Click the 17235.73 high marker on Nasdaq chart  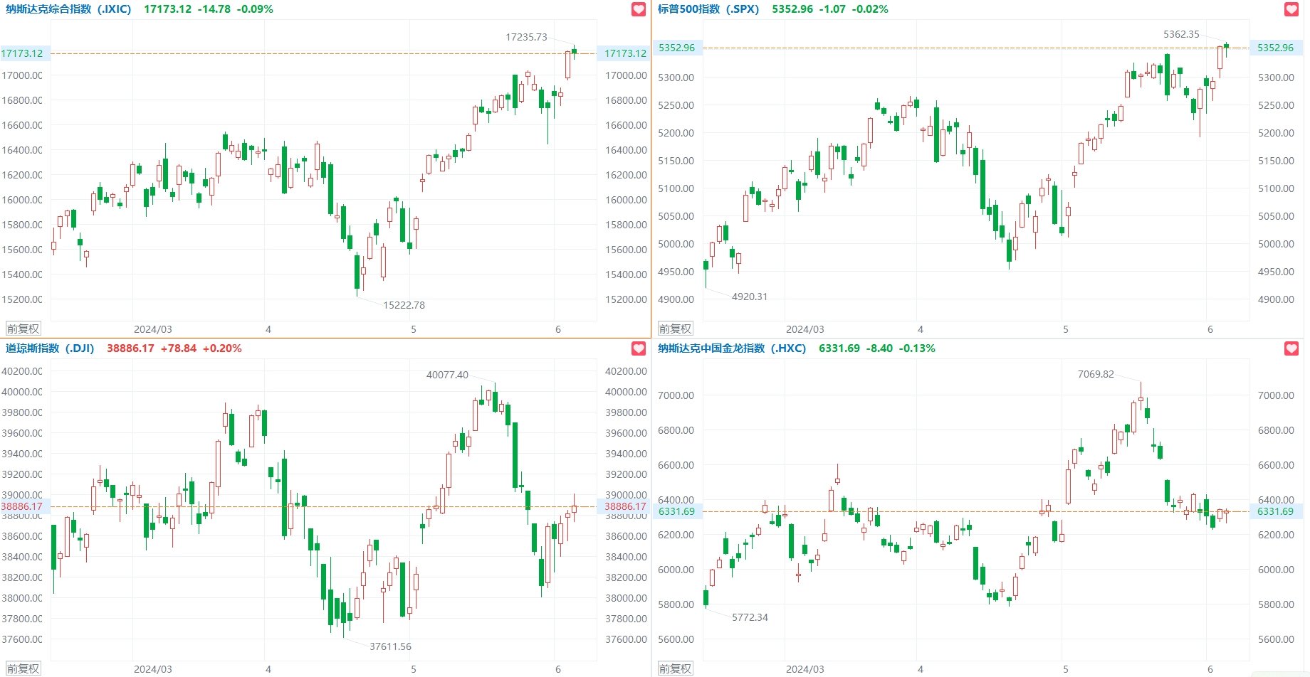pos(526,37)
